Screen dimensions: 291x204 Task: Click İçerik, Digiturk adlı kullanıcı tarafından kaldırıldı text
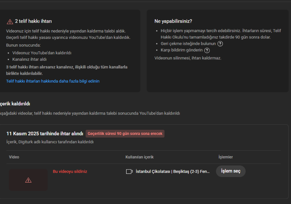tap(50, 142)
